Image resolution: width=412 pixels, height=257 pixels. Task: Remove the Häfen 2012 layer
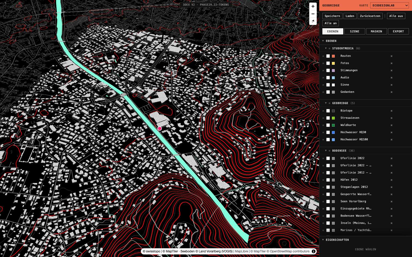[391, 180]
